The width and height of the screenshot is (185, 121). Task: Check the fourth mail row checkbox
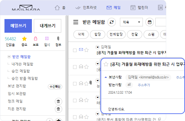point(75,101)
